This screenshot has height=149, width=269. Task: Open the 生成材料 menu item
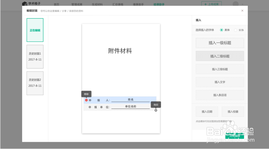click(x=97, y=5)
